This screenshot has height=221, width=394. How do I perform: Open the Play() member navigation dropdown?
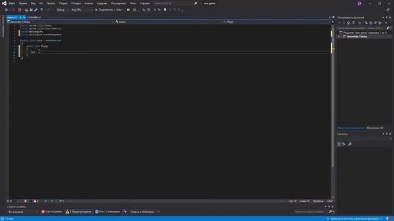[276, 22]
